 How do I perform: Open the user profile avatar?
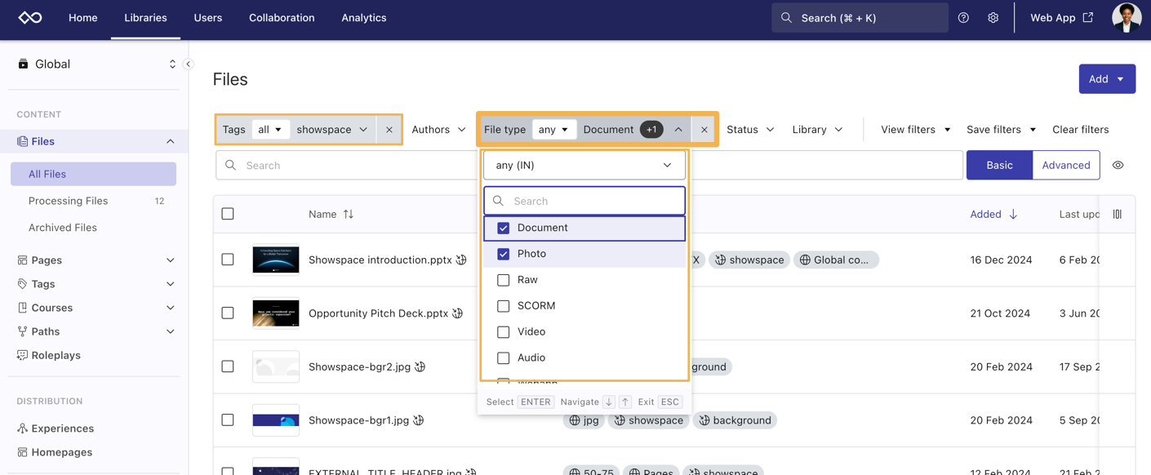point(1126,18)
